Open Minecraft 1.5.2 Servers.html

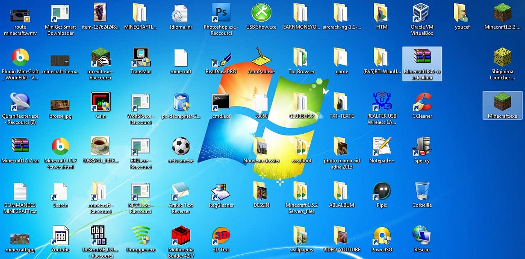[60, 147]
